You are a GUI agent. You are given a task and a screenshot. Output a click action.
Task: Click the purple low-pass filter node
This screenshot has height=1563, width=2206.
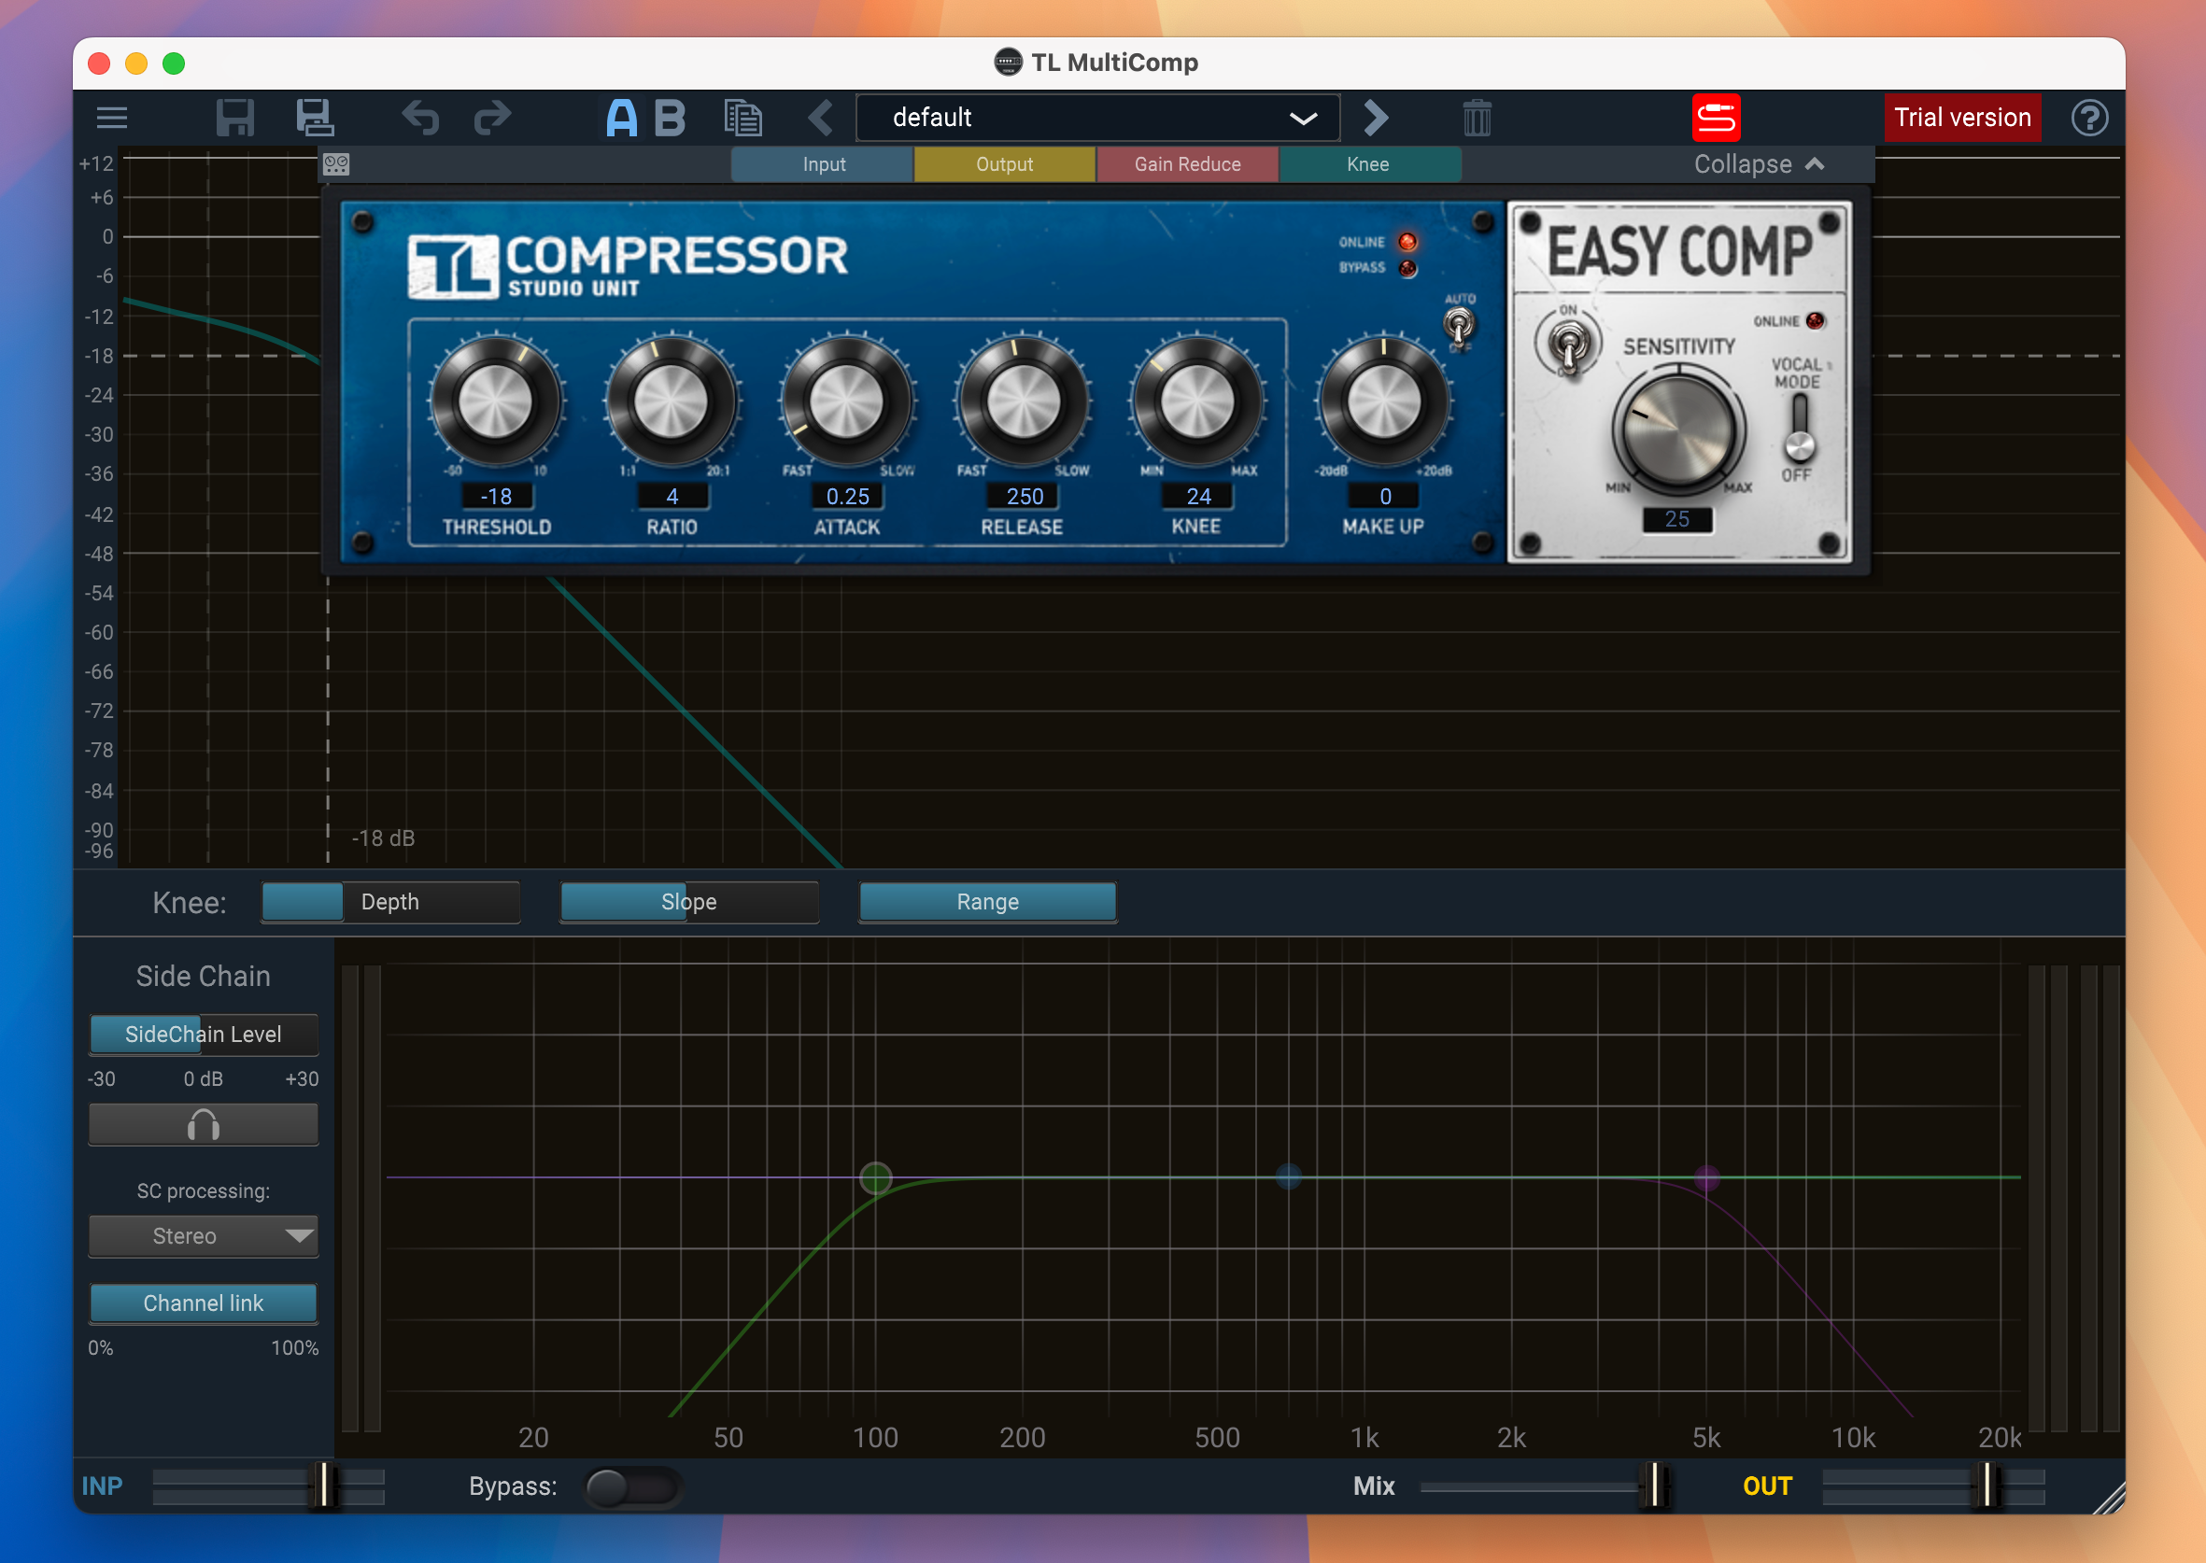click(1706, 1177)
